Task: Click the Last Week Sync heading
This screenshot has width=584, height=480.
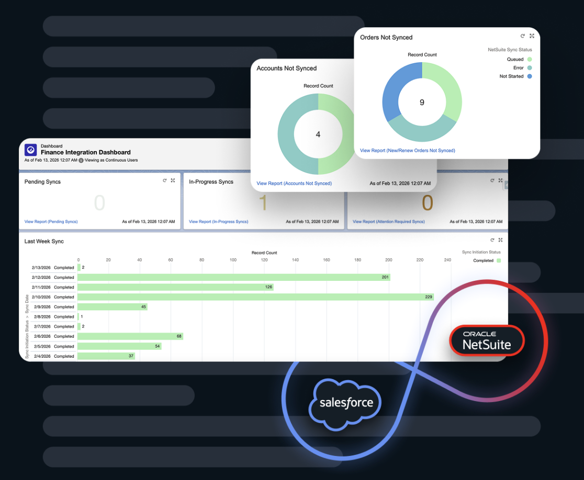Action: point(44,242)
